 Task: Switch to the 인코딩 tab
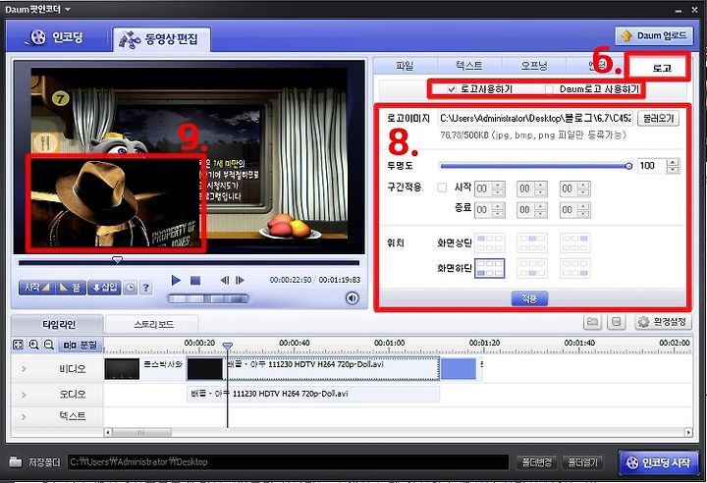click(57, 37)
